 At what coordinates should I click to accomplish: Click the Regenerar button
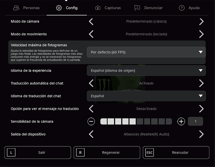click(x=107, y=152)
